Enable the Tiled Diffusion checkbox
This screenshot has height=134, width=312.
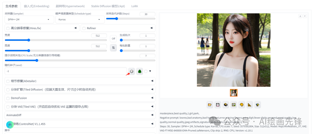pos(8,90)
